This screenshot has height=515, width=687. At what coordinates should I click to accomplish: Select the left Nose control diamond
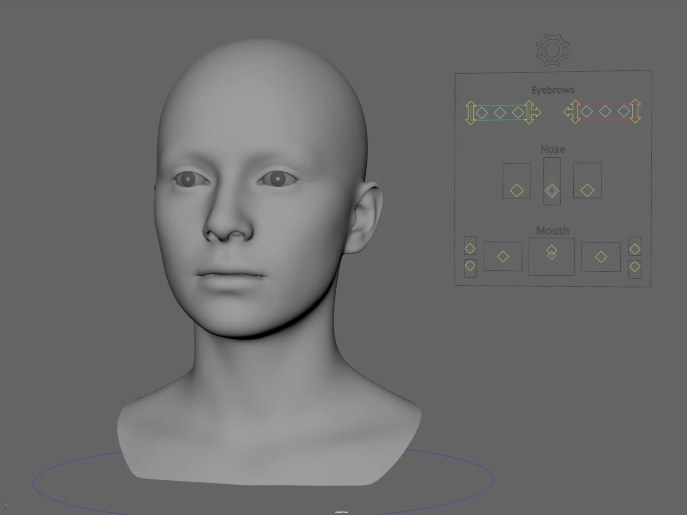(516, 191)
